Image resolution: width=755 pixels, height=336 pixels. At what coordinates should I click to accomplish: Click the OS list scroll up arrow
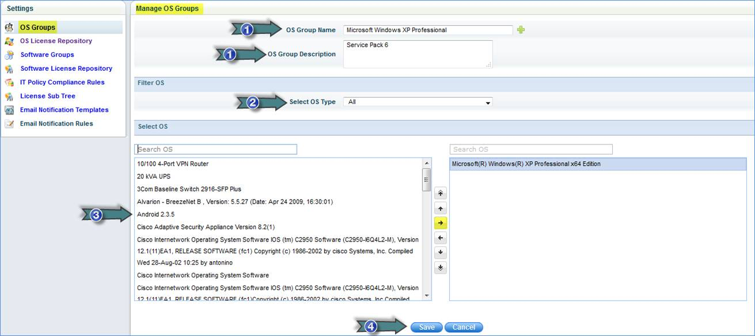point(427,163)
